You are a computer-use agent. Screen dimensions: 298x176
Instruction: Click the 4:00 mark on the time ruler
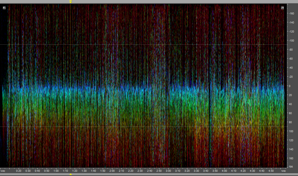pos(224,171)
